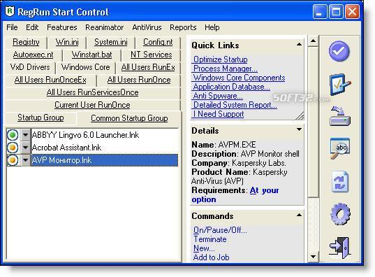Screen dimensions: 375x277
Task: Open the Anti Spyware... link
Action: click(x=218, y=96)
